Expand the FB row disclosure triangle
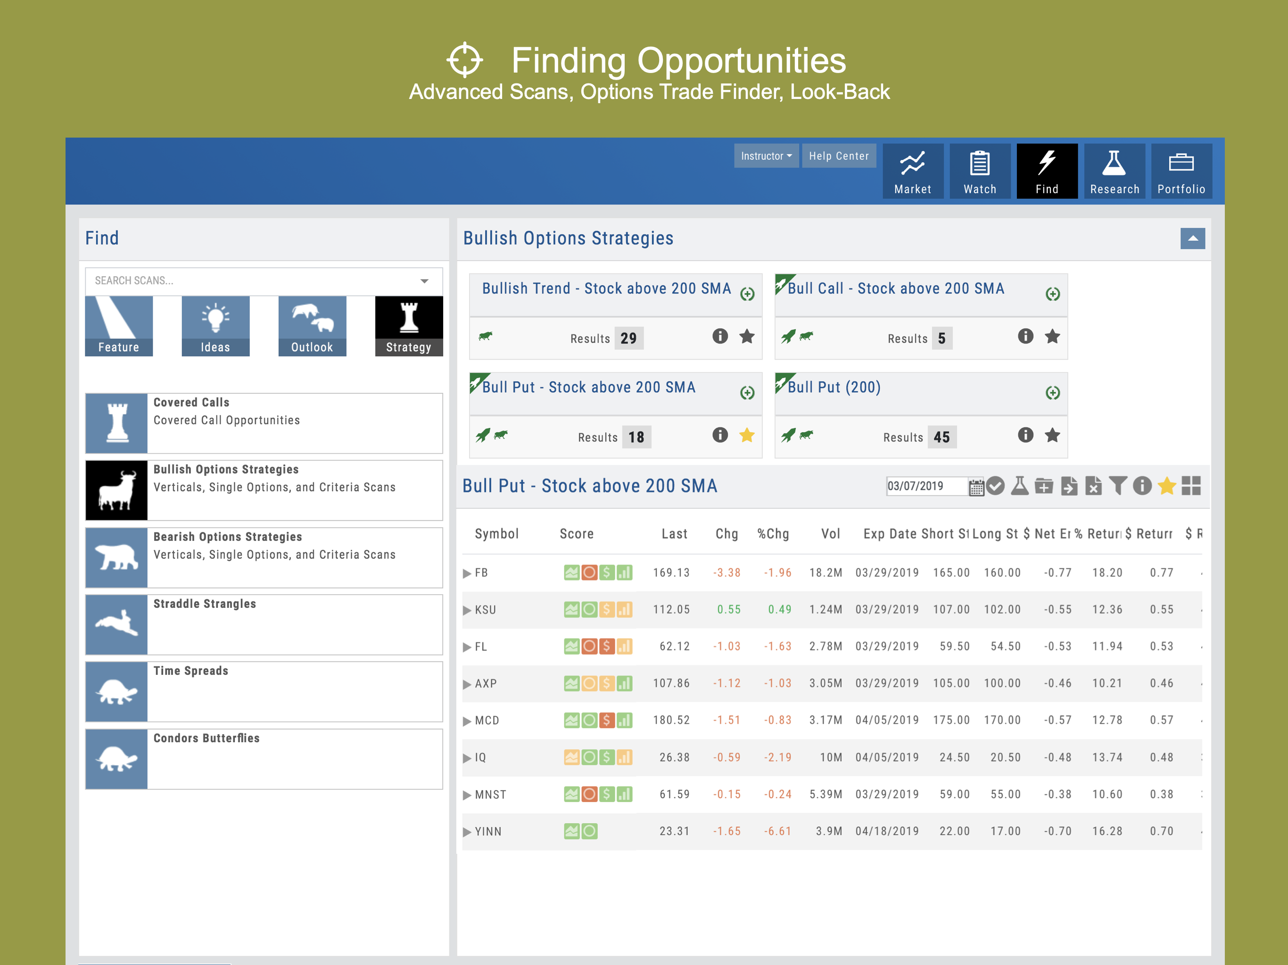This screenshot has width=1288, height=965. [467, 573]
